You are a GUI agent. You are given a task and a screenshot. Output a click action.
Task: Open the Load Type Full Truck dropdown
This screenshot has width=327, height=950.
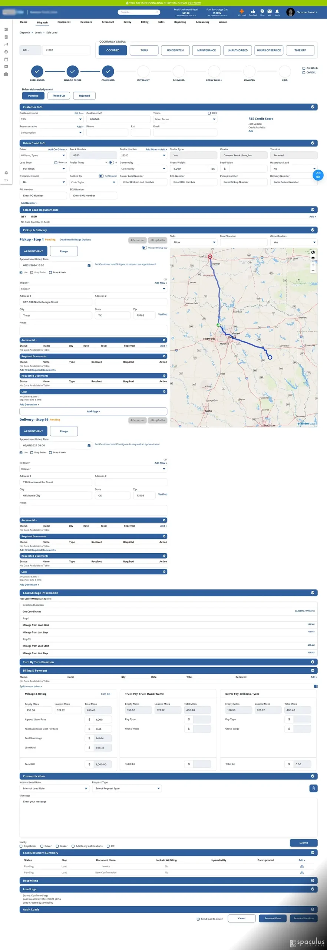[x=43, y=169]
